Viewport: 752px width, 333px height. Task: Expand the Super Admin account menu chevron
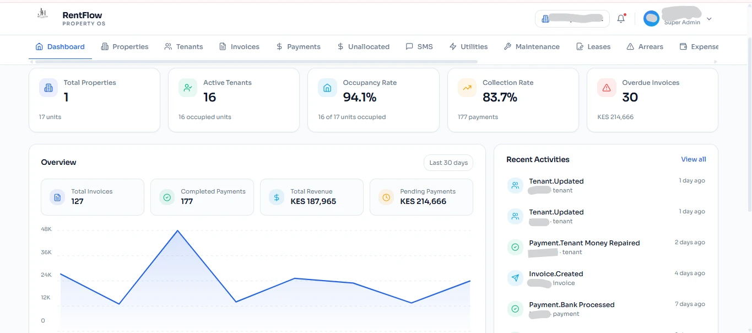click(709, 19)
